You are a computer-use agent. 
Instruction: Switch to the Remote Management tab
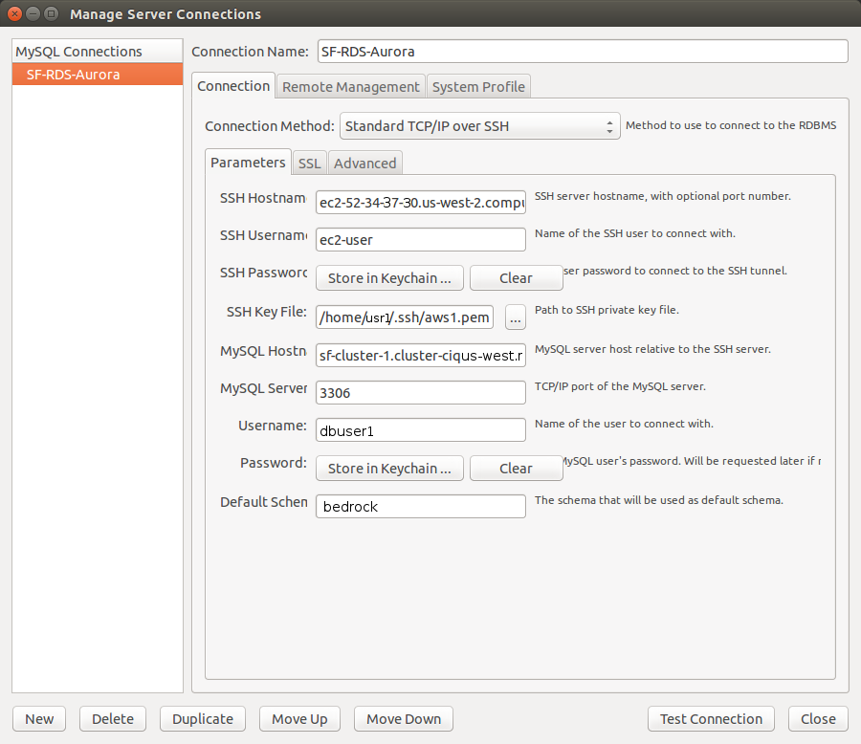click(350, 87)
